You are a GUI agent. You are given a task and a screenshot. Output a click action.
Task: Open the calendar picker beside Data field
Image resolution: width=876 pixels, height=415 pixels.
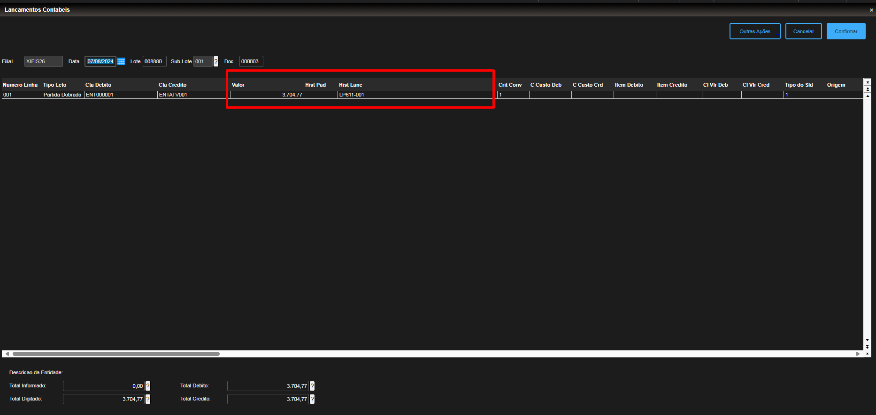pos(121,61)
